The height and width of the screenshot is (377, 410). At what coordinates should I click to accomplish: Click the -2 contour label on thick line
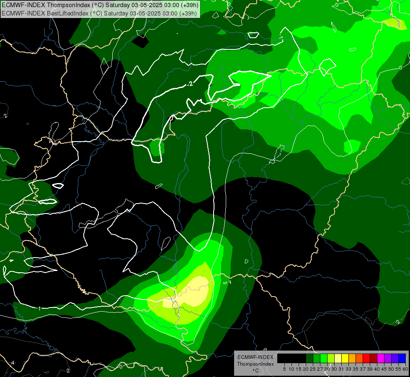190,84
